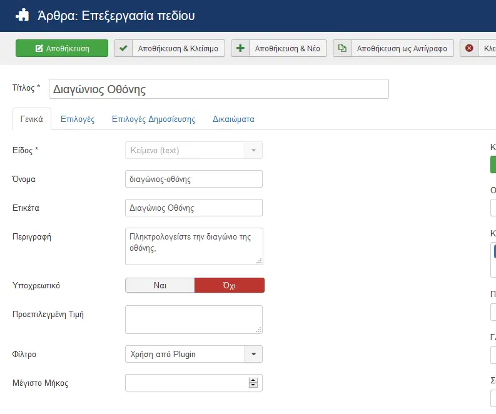Set Υποχρεωτικό to Ναι
496x414 pixels.
coord(160,285)
